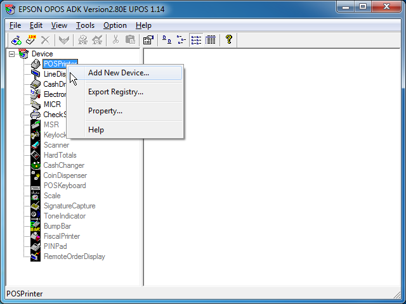This screenshot has height=304, width=406.
Task: Click the Add LDN (logical device name) toolbar icon
Action: [x=31, y=40]
